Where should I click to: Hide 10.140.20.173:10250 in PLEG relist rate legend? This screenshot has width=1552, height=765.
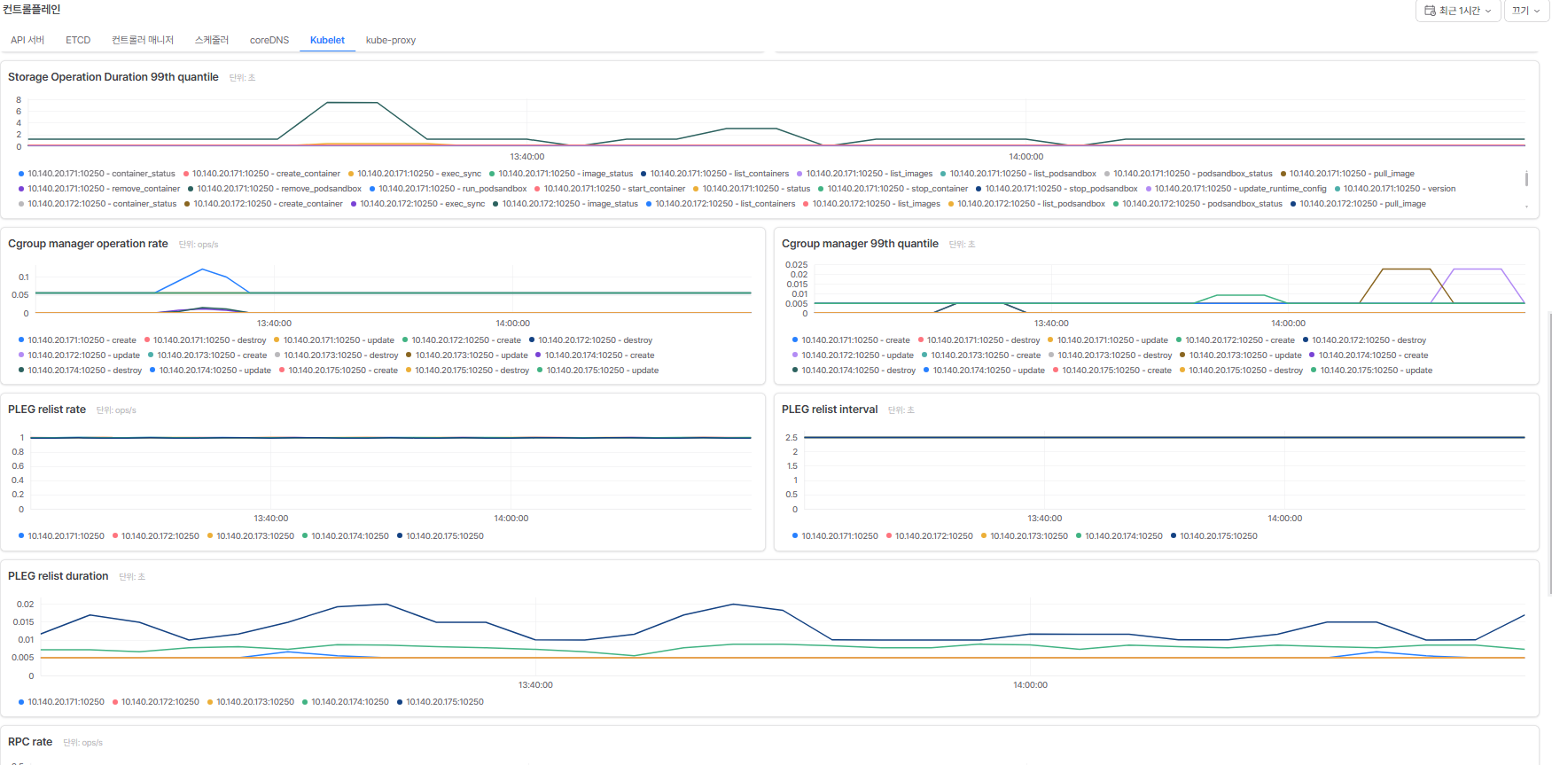251,536
